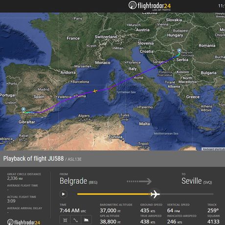Click the '7:44 AM UTC' time value
The image size is (225, 225).
point(73,210)
